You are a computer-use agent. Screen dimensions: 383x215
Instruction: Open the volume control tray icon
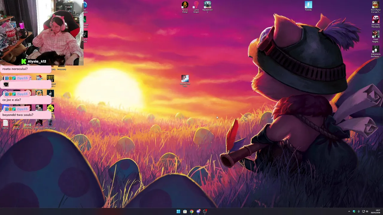tap(367, 211)
